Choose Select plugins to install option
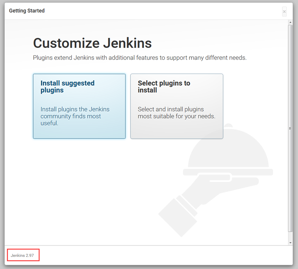The image size is (298, 269). (177, 106)
